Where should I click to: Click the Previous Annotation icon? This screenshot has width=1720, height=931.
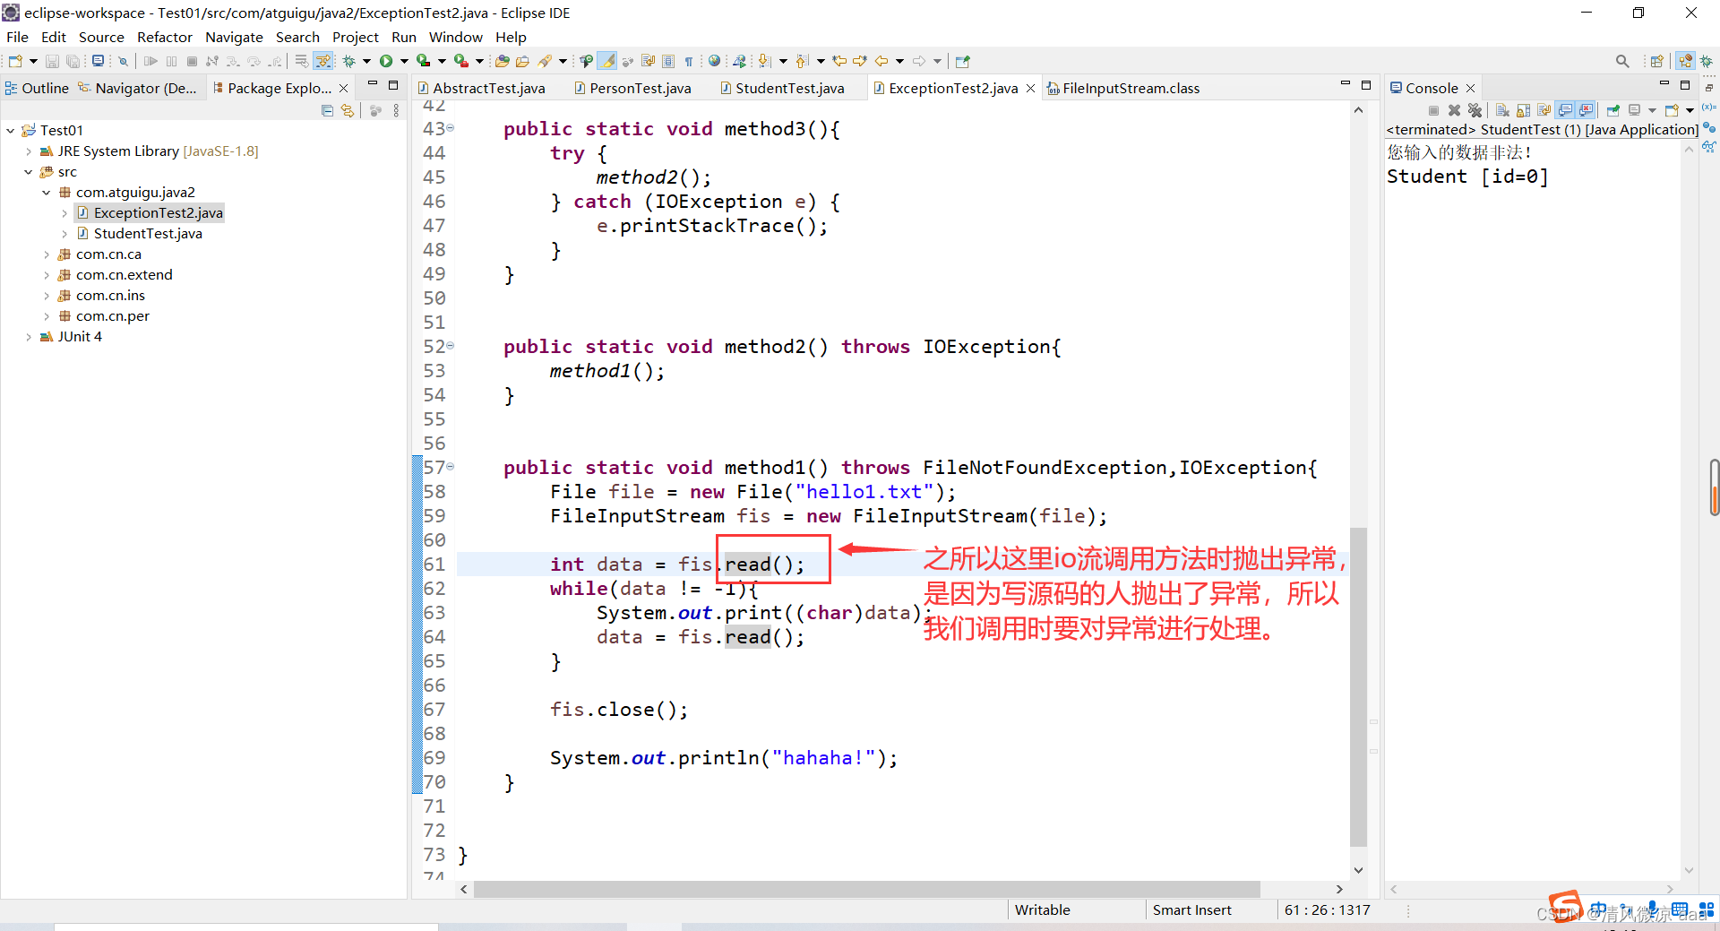[802, 61]
